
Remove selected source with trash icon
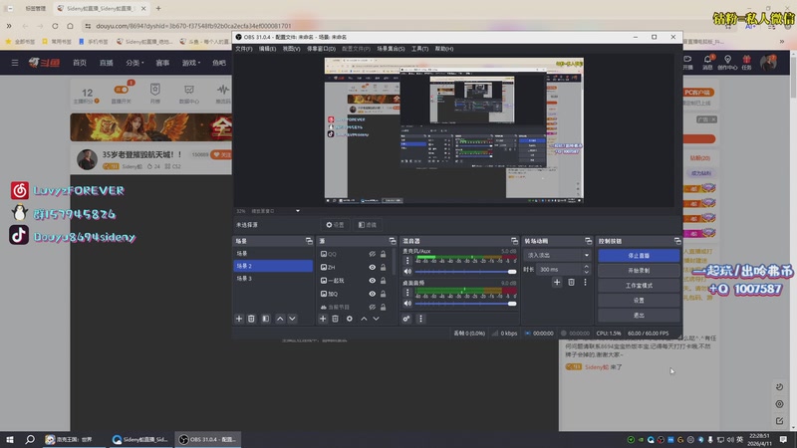(335, 319)
